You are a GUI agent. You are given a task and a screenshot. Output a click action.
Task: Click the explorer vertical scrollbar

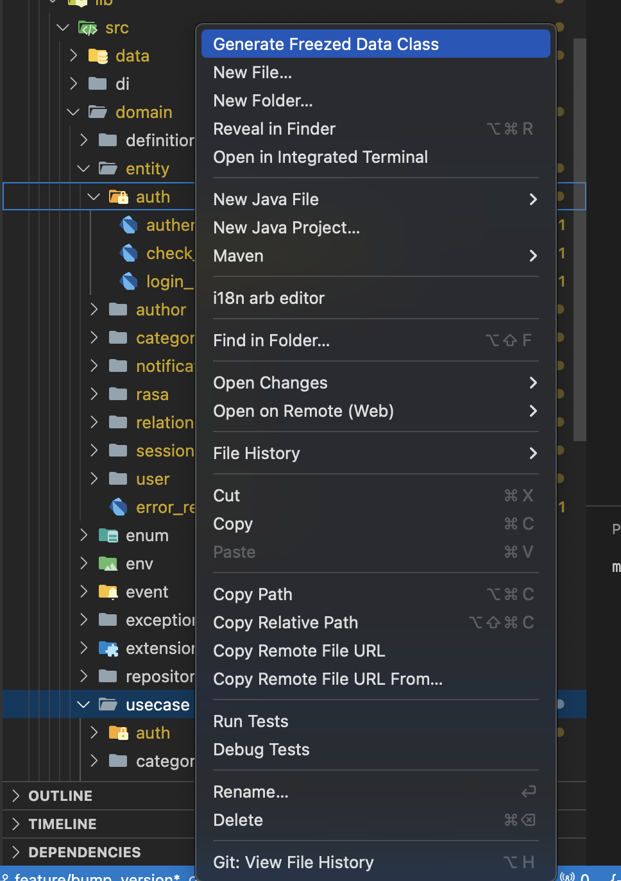coord(579,237)
